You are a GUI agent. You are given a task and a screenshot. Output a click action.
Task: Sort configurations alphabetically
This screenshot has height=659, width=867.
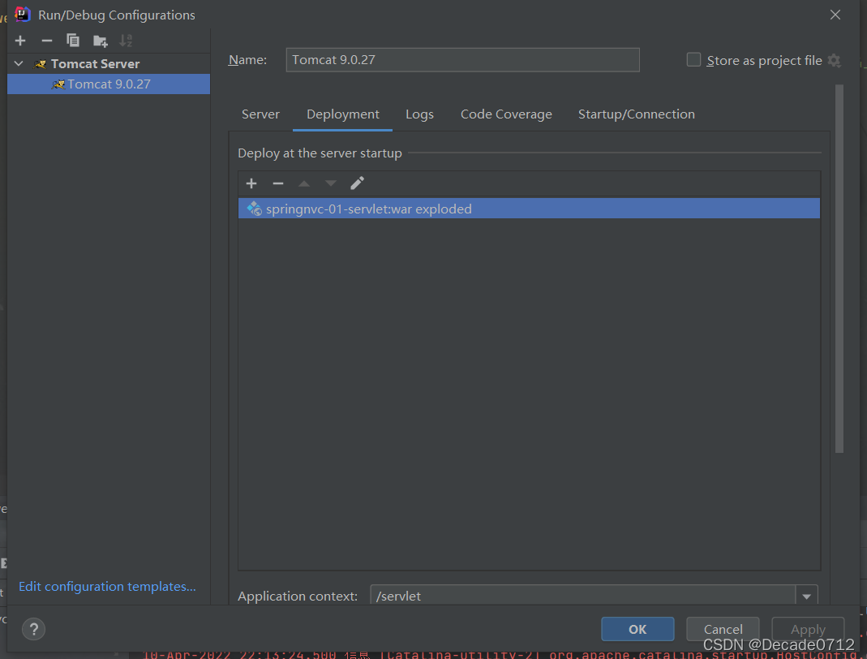pos(126,41)
